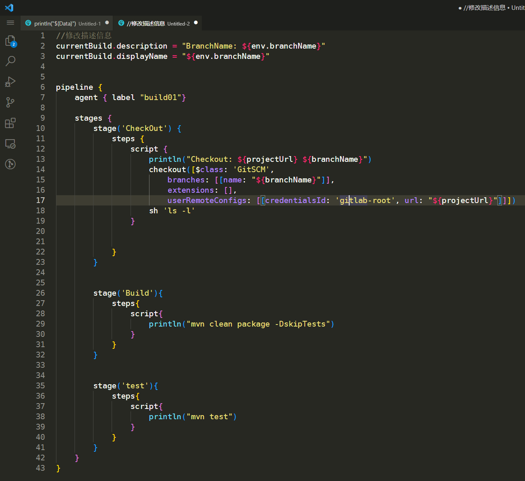Click 'checkout' call on line 14
The height and width of the screenshot is (481, 525).
(x=168, y=170)
